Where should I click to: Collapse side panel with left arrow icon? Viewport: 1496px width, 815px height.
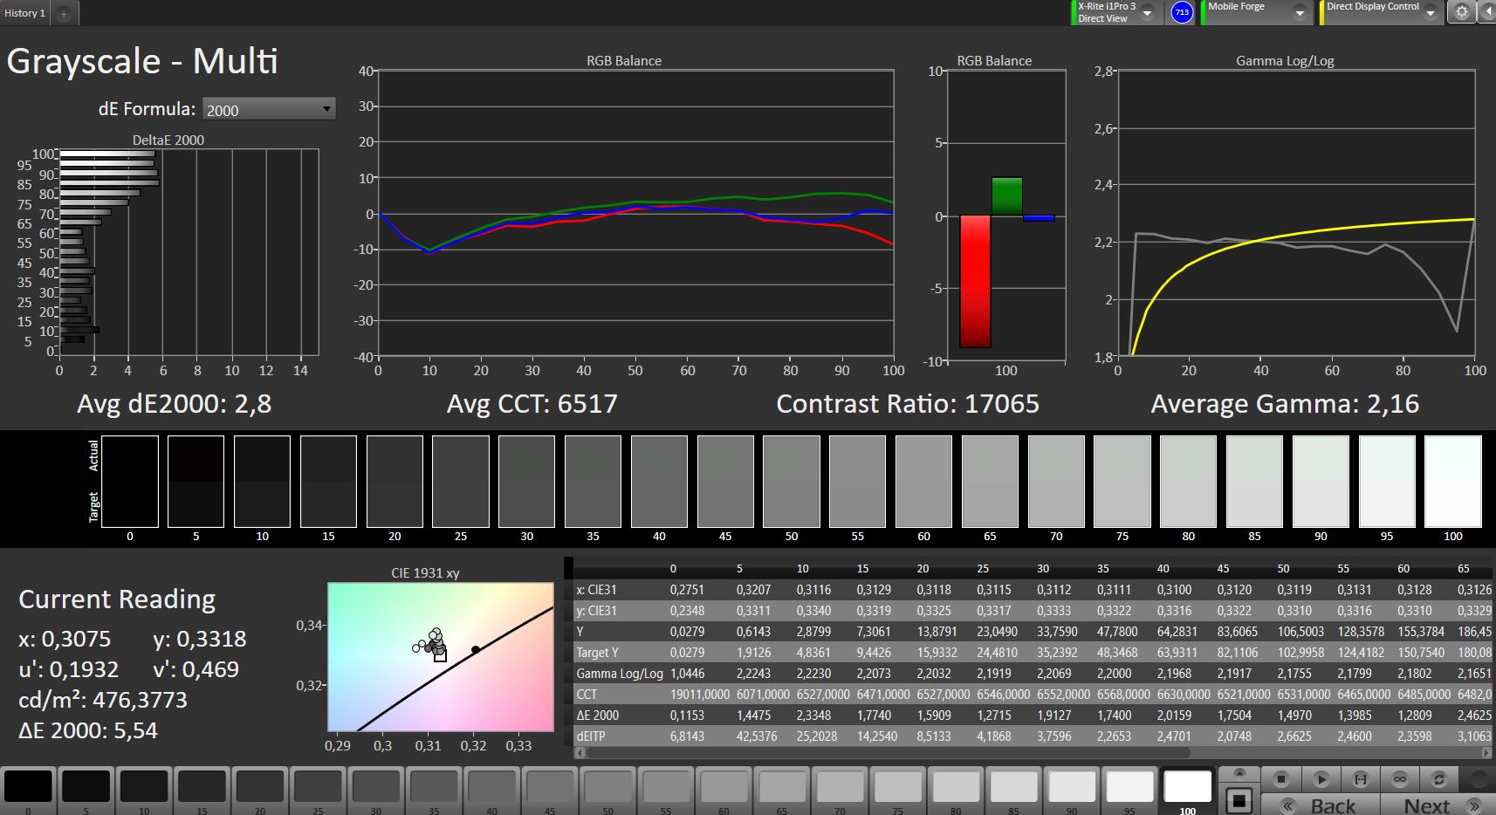[1486, 12]
